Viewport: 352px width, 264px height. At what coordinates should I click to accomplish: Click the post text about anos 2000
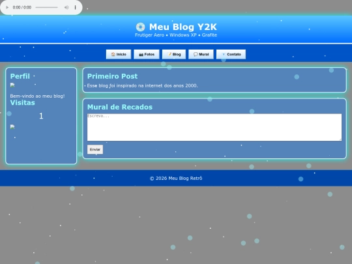click(142, 86)
